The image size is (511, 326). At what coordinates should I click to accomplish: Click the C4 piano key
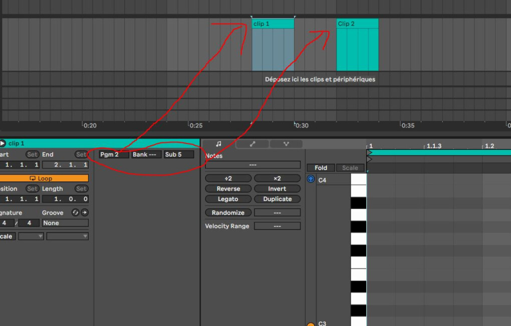click(x=359, y=179)
